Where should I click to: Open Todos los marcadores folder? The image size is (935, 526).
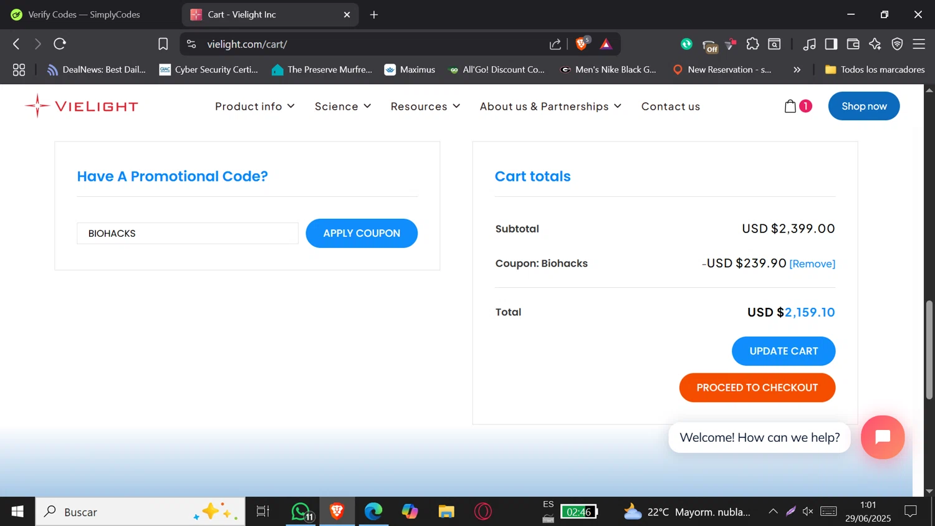pos(875,70)
